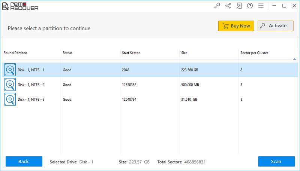The width and height of the screenshot is (300, 171).
Task: Click the disk icon for NTFS - 1
Action: (10, 70)
